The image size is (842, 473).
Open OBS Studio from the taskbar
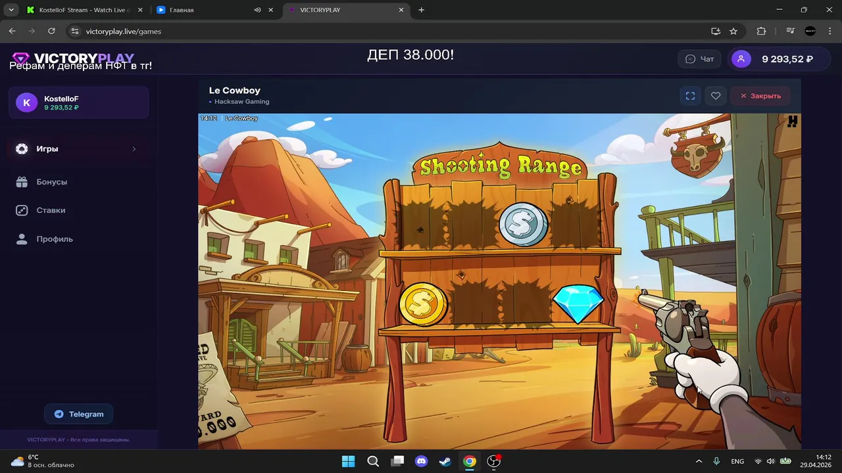pos(494,461)
